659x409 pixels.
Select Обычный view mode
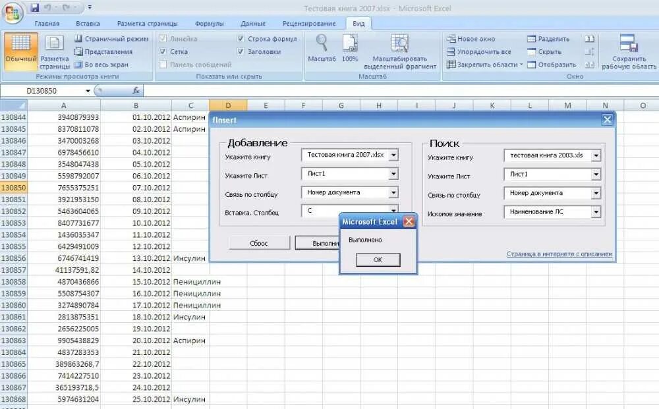click(20, 51)
